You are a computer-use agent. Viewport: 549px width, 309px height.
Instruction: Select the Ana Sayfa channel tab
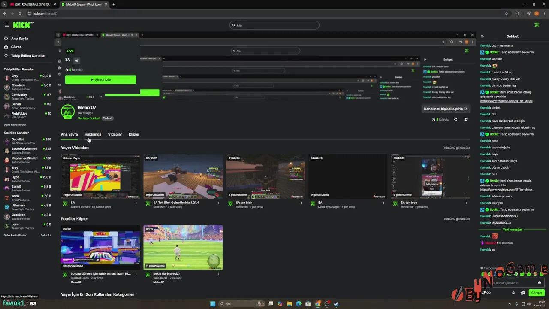[x=69, y=134]
